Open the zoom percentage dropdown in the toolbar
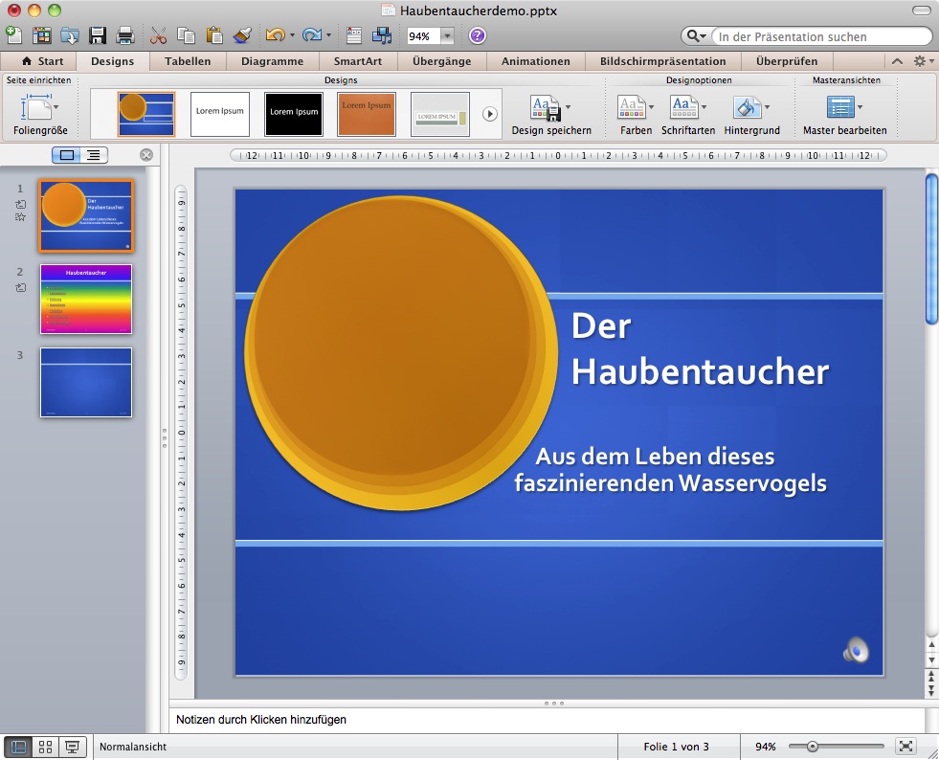939x760 pixels. (447, 36)
